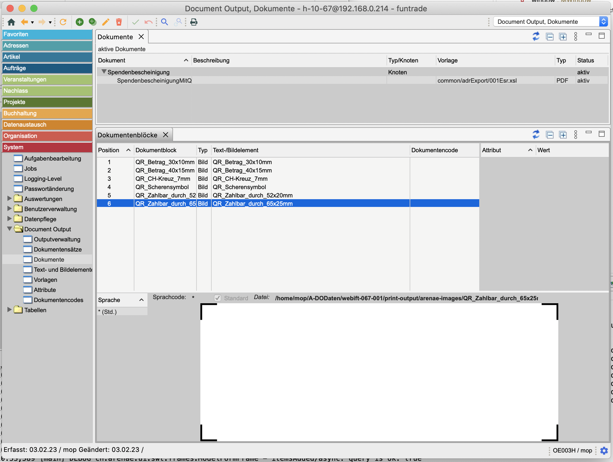Click the pencil edit icon
Image resolution: width=613 pixels, height=462 pixels.
click(x=106, y=22)
